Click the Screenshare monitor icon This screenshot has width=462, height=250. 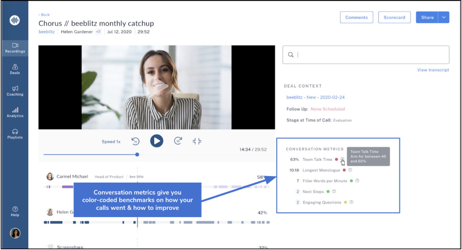50,247
